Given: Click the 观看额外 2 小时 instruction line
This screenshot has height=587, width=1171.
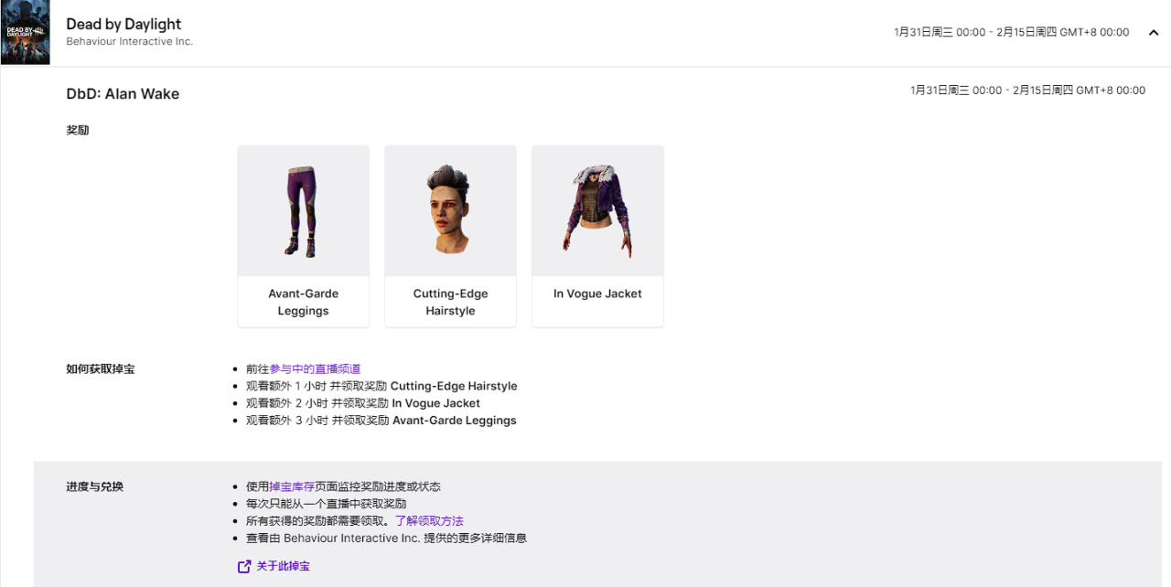Looking at the screenshot, I should (x=363, y=403).
